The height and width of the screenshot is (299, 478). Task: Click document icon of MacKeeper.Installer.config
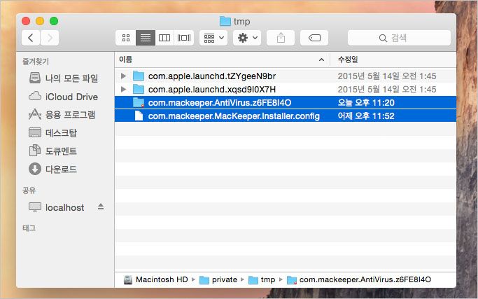tap(139, 116)
